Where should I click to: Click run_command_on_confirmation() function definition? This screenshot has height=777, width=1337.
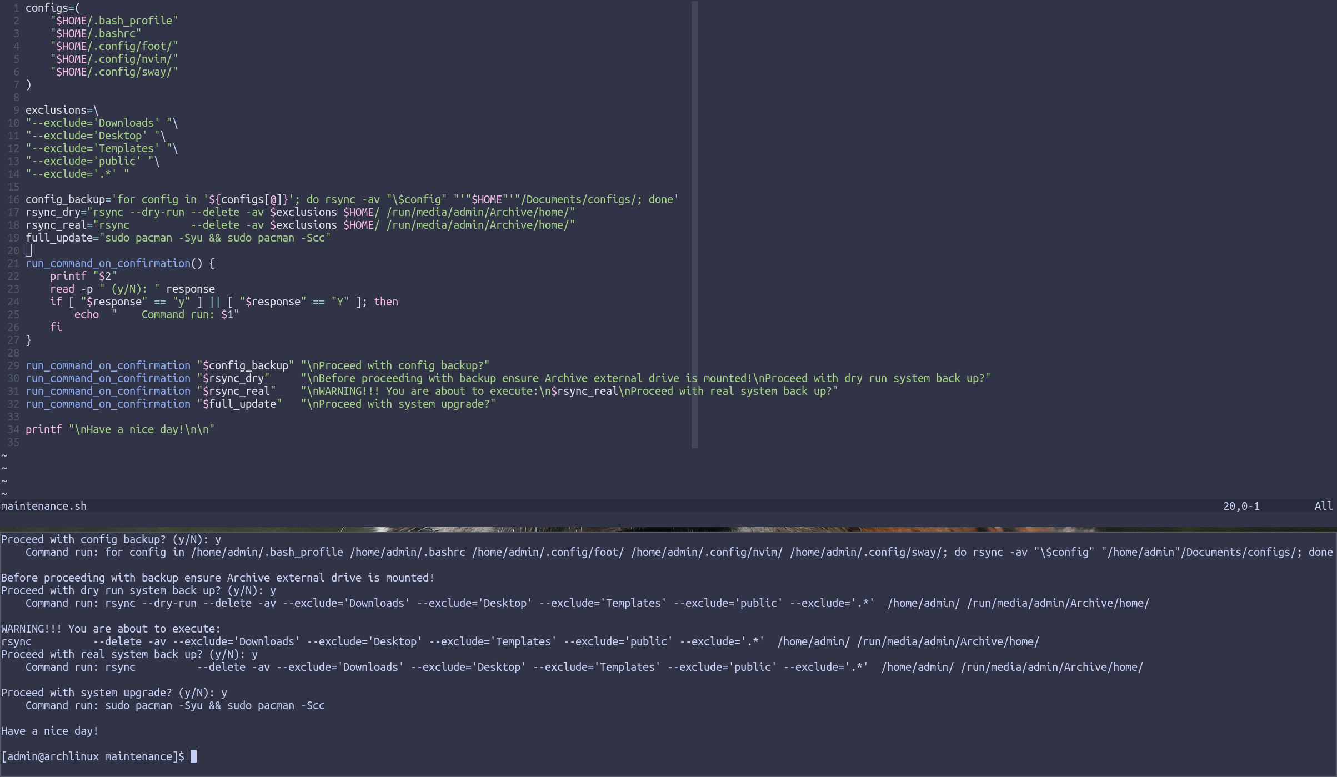click(x=120, y=263)
